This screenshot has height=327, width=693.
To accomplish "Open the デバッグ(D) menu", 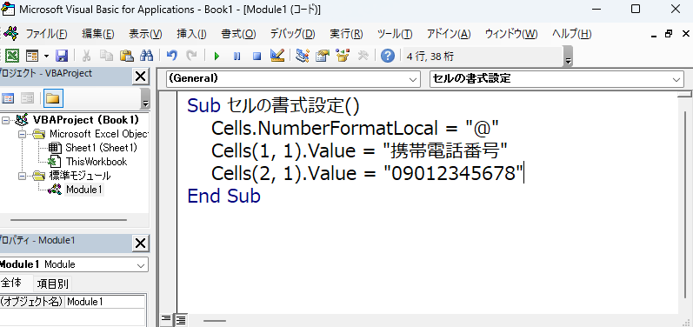I will click(292, 34).
